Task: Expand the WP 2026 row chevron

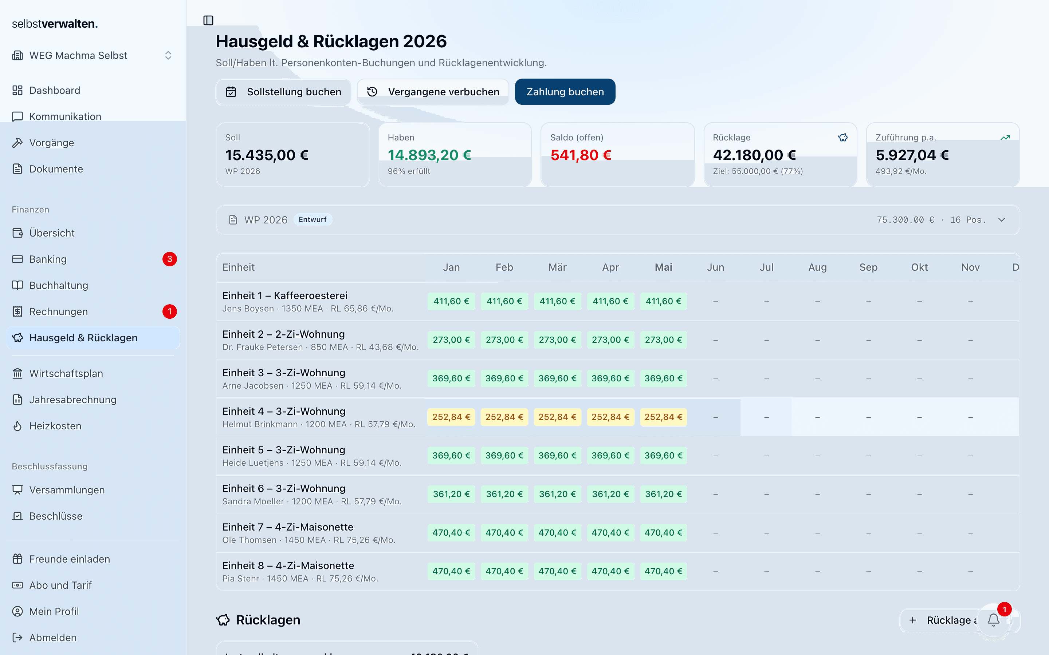Action: [1001, 220]
